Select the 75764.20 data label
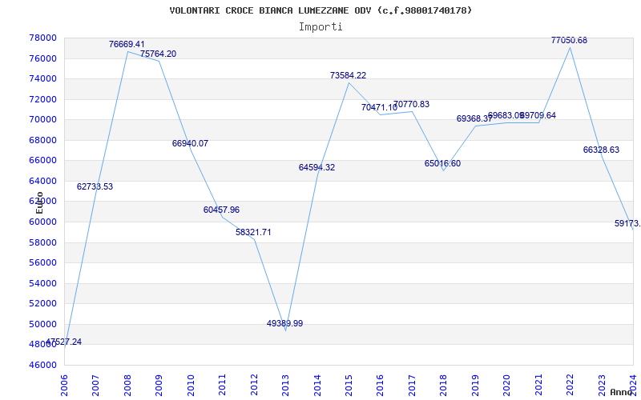 point(158,54)
